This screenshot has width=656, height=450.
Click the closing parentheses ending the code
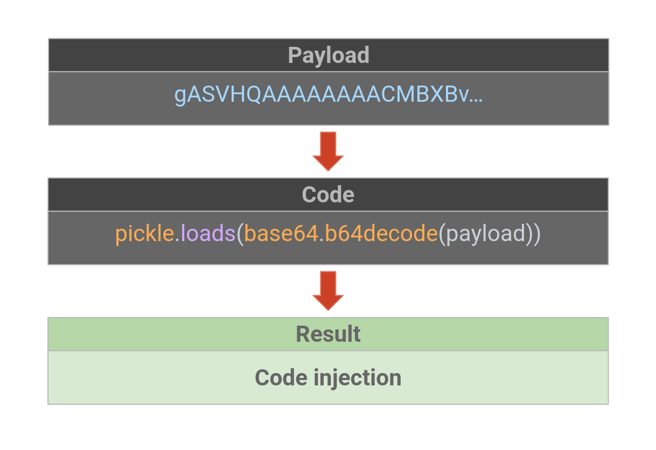point(533,234)
